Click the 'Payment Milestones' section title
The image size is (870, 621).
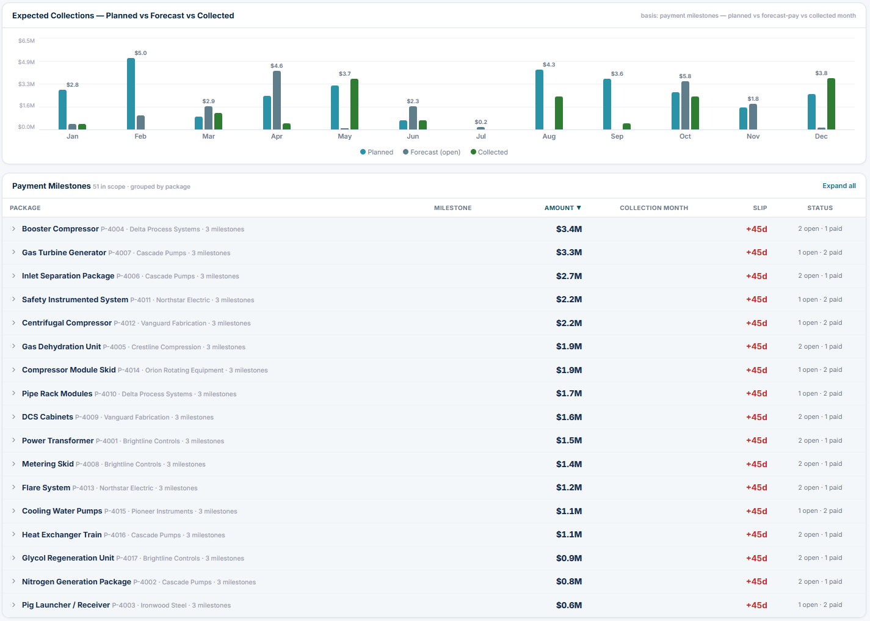click(51, 186)
